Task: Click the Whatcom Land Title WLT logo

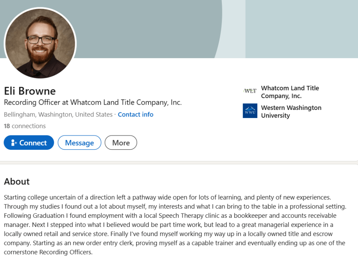Action: pos(250,91)
